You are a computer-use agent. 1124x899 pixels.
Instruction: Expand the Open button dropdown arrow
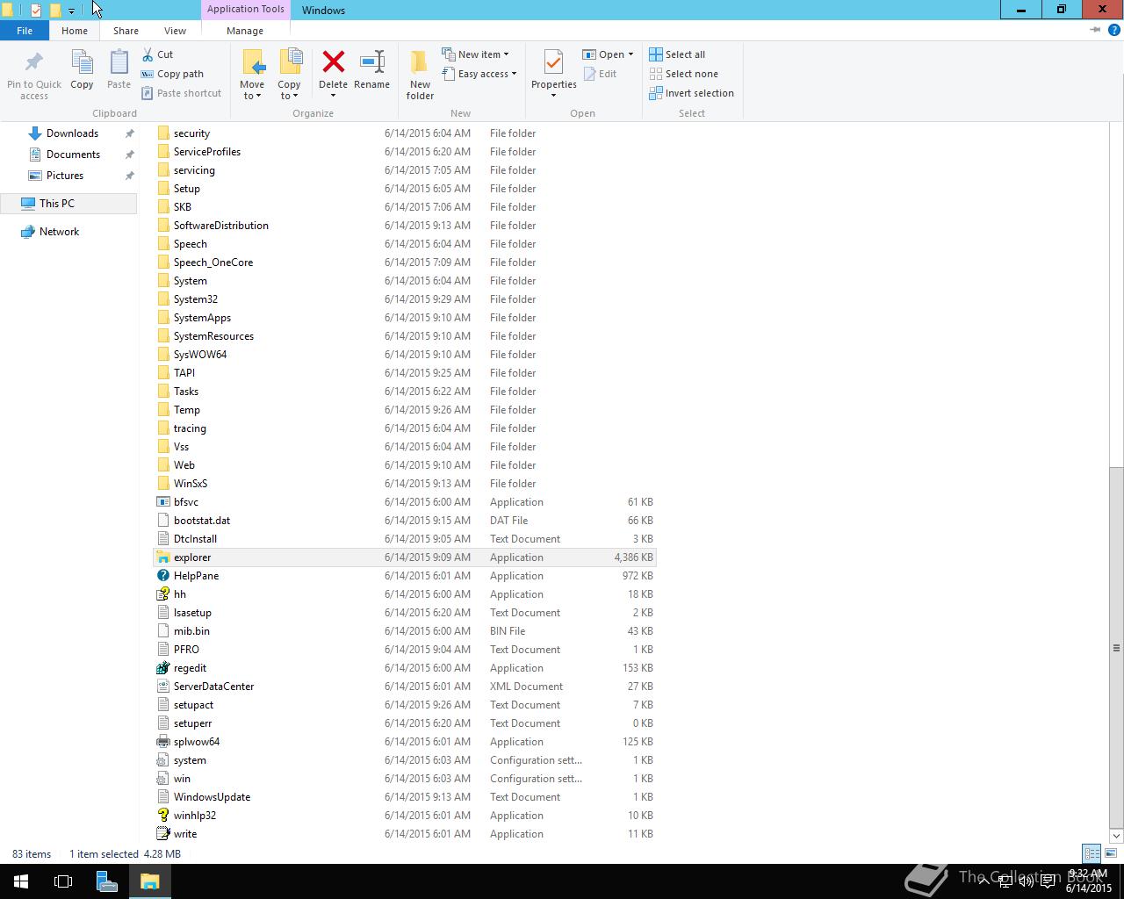(630, 54)
